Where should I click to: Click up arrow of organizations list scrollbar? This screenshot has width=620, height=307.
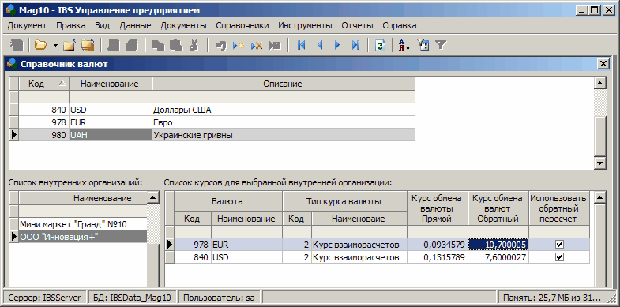[x=153, y=197]
